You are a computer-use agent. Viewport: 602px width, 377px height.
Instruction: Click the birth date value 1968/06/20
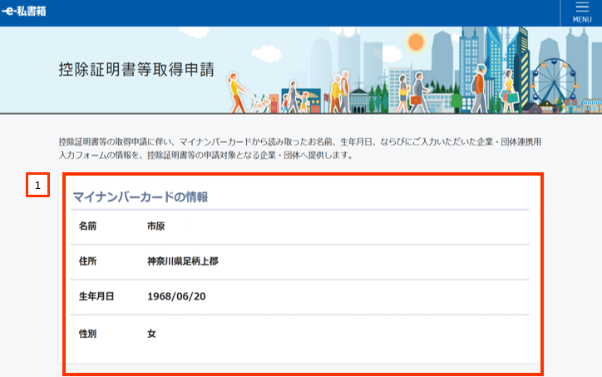click(x=176, y=296)
